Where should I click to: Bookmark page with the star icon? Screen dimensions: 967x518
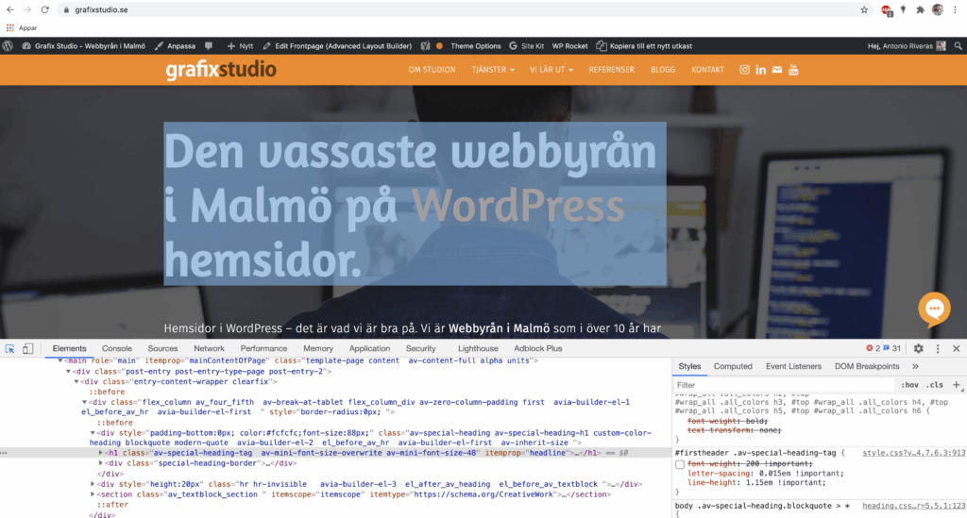864,9
